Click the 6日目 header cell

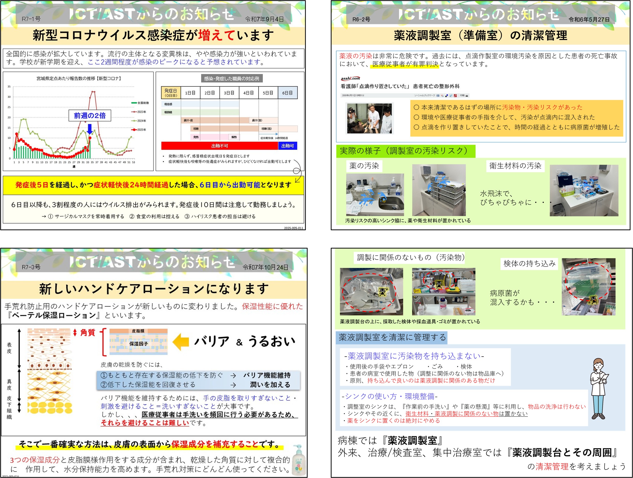(x=287, y=93)
